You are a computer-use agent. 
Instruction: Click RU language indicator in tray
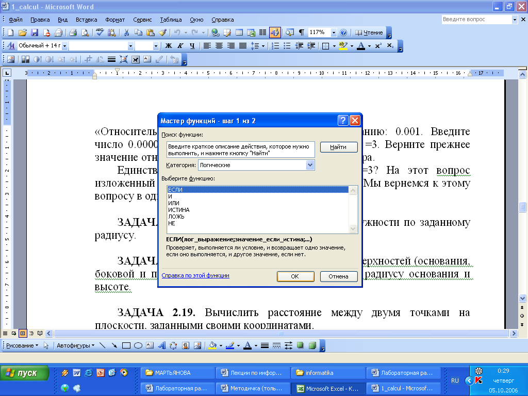(x=455, y=381)
